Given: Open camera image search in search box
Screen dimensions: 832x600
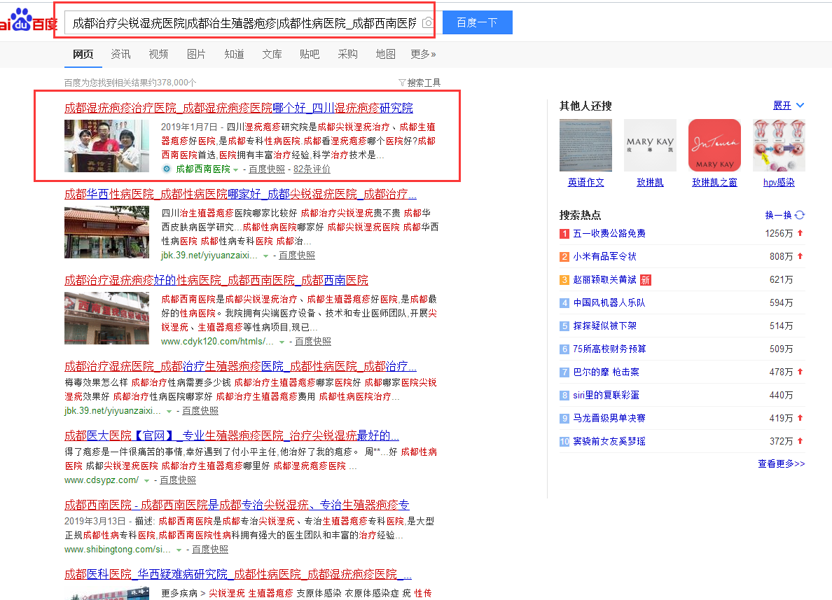Looking at the screenshot, I should 428,23.
